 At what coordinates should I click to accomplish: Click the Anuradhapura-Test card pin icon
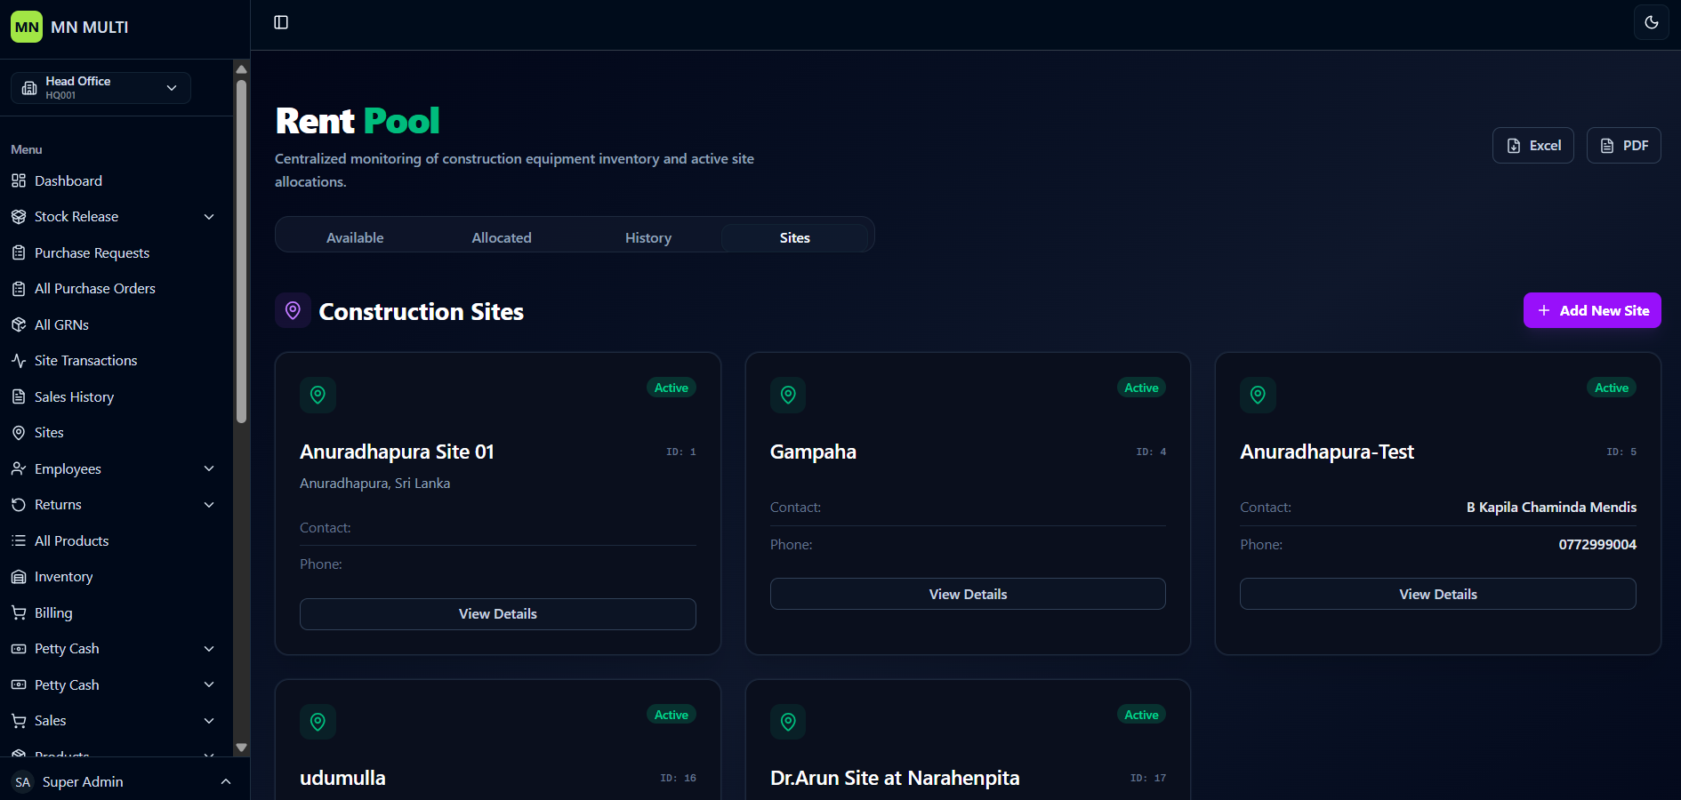point(1258,395)
